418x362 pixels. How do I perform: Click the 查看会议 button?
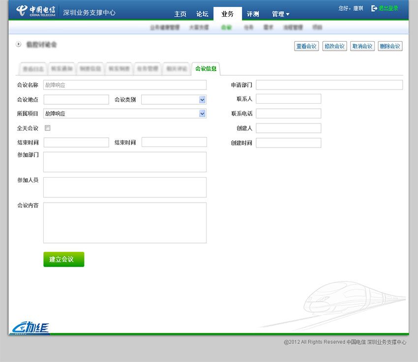tap(306, 46)
